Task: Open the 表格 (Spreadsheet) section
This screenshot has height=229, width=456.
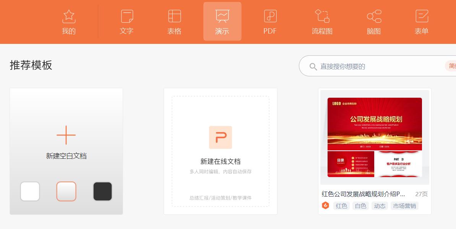Action: [x=174, y=21]
